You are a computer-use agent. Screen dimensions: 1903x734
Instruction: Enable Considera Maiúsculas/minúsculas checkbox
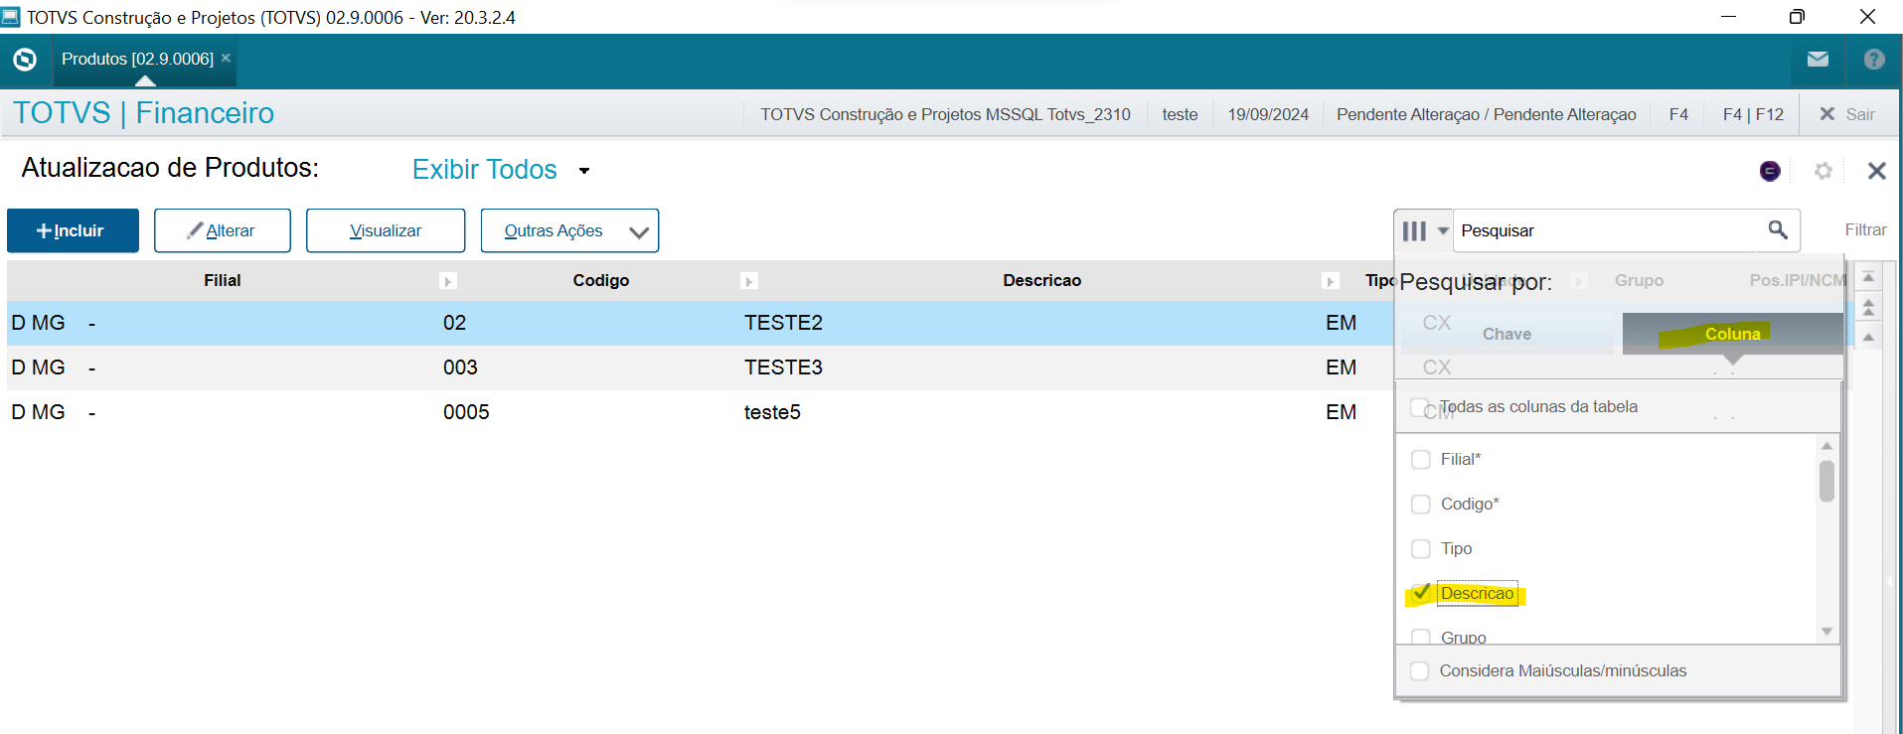click(1420, 671)
